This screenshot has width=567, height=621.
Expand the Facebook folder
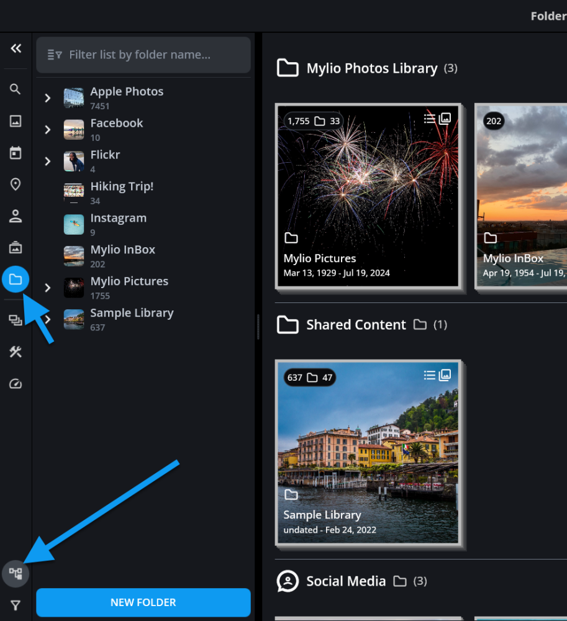tap(48, 130)
